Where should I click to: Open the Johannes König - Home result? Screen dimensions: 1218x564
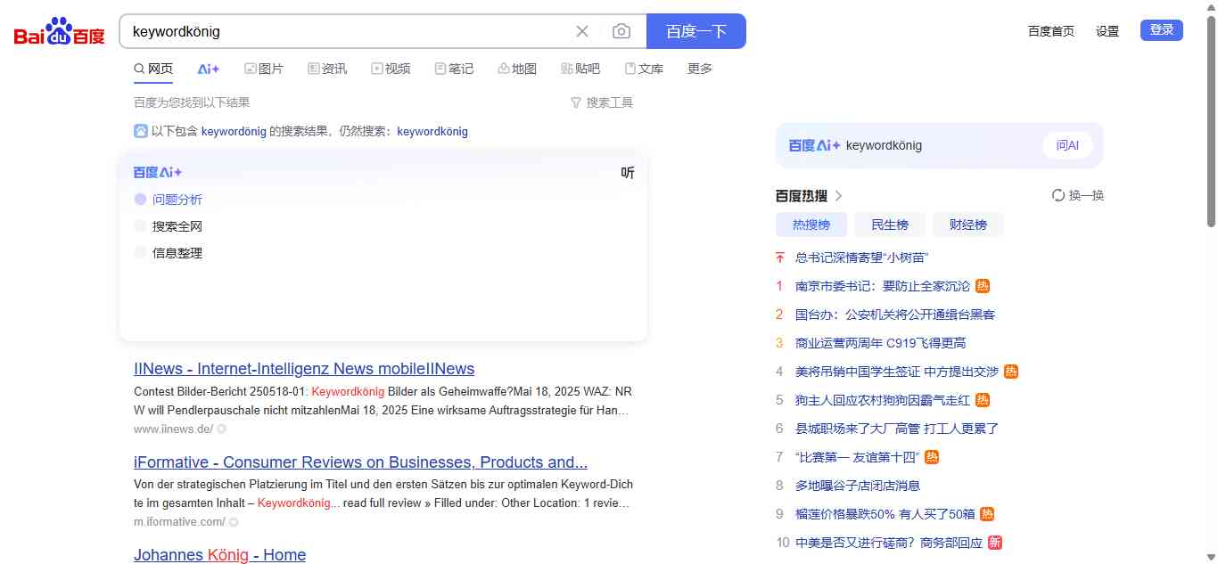[x=219, y=555]
